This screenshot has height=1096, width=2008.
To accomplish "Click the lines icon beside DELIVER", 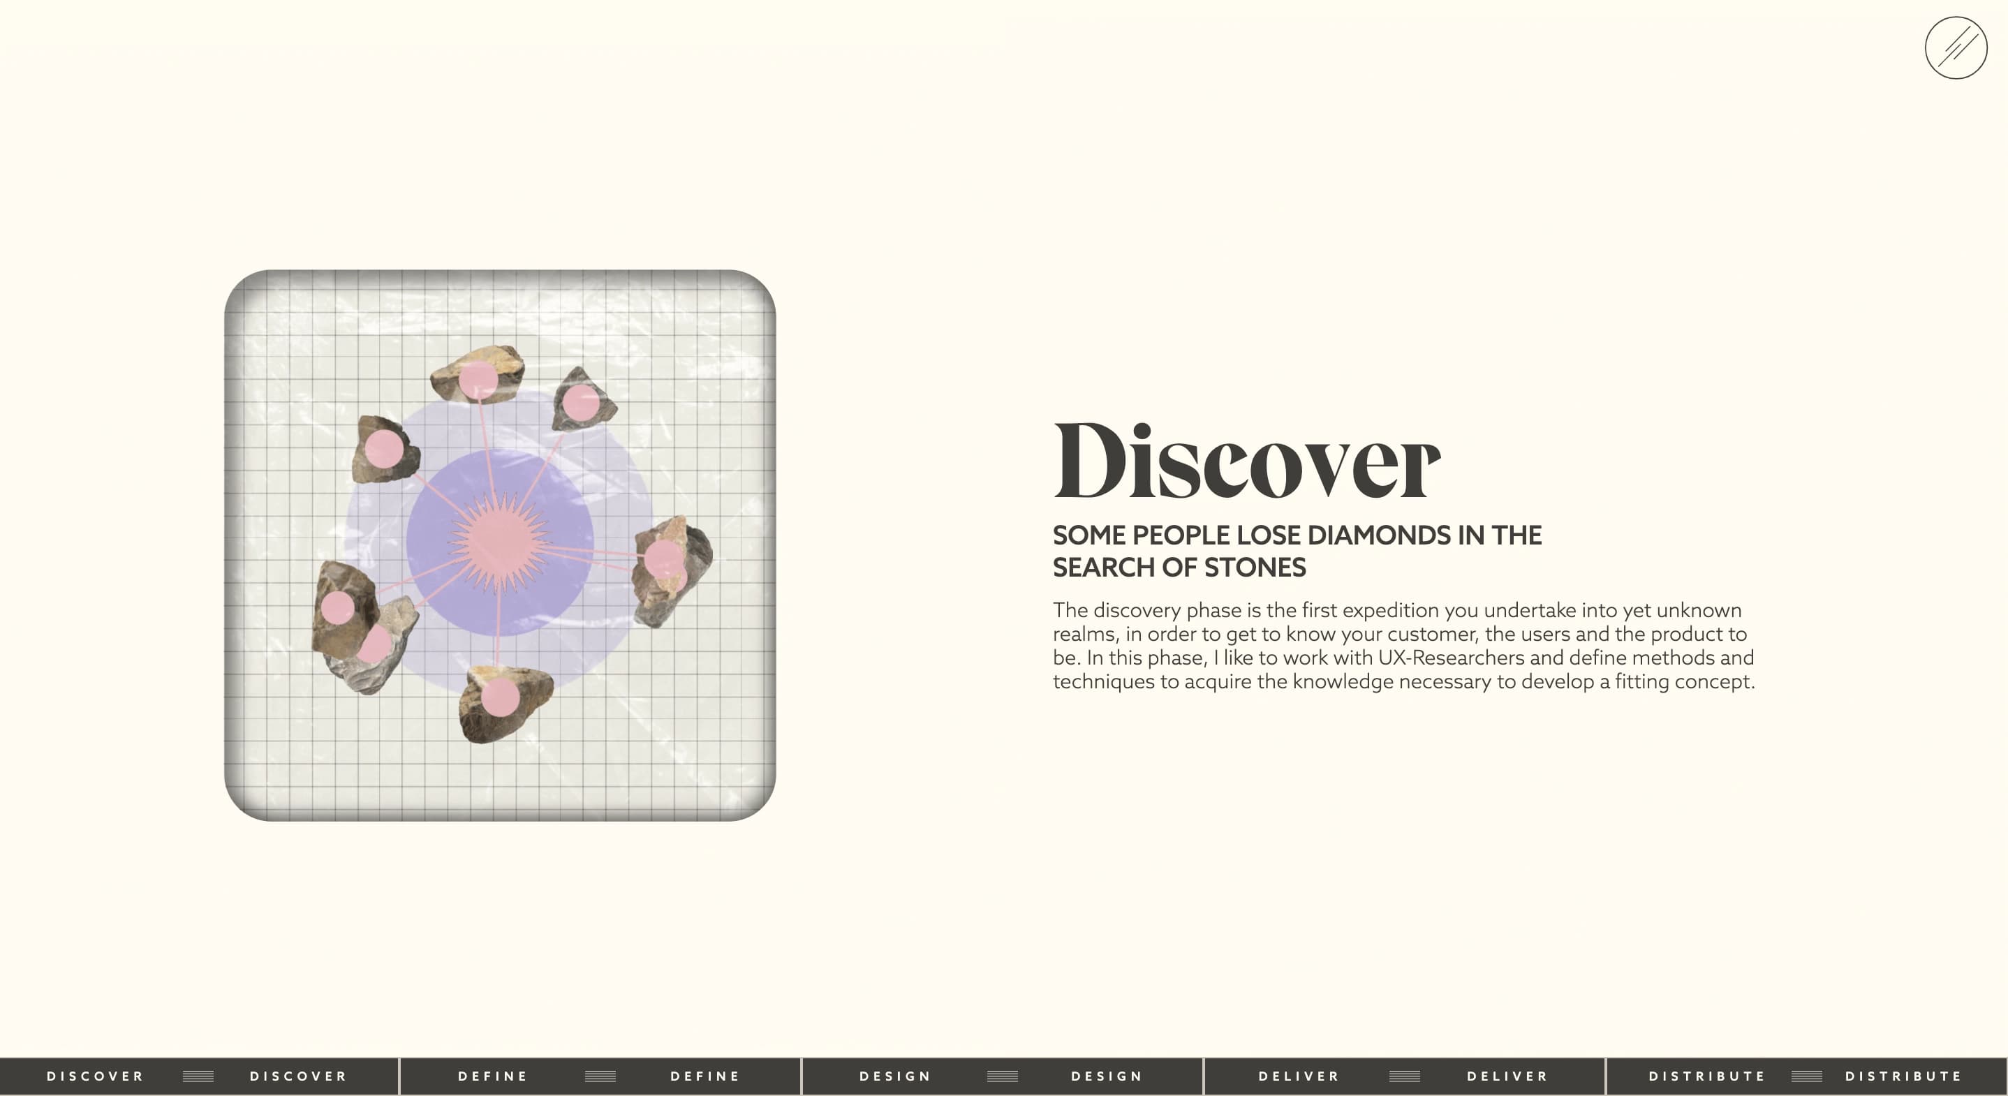I will 1403,1076.
